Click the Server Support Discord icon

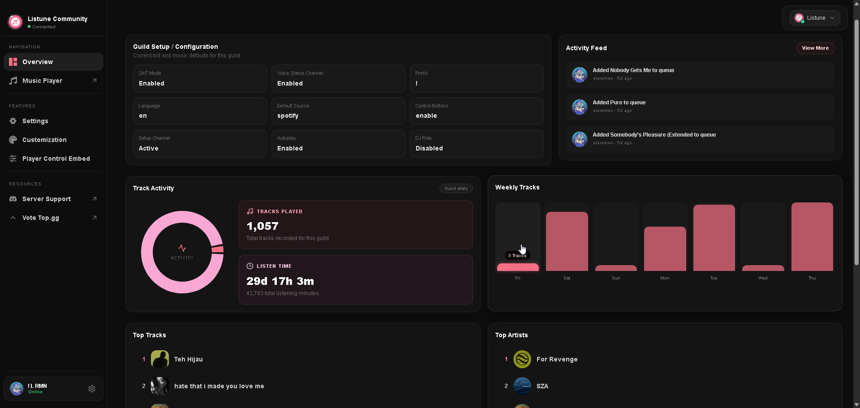point(13,199)
